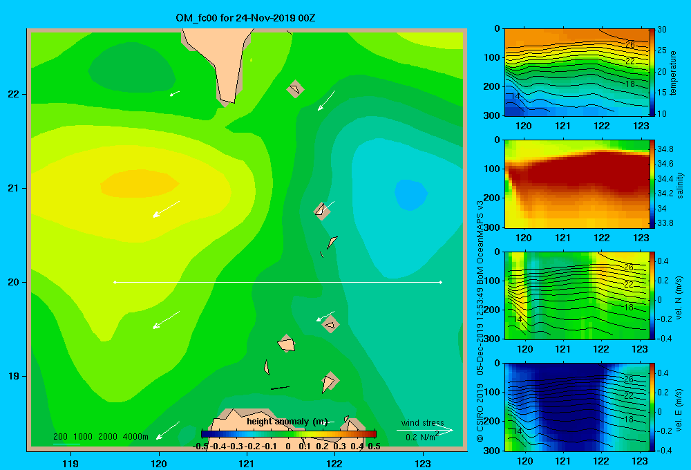Image resolution: width=691 pixels, height=470 pixels.
Task: Click the 'vel. N (m/s)' axis label
Action: [679, 298]
